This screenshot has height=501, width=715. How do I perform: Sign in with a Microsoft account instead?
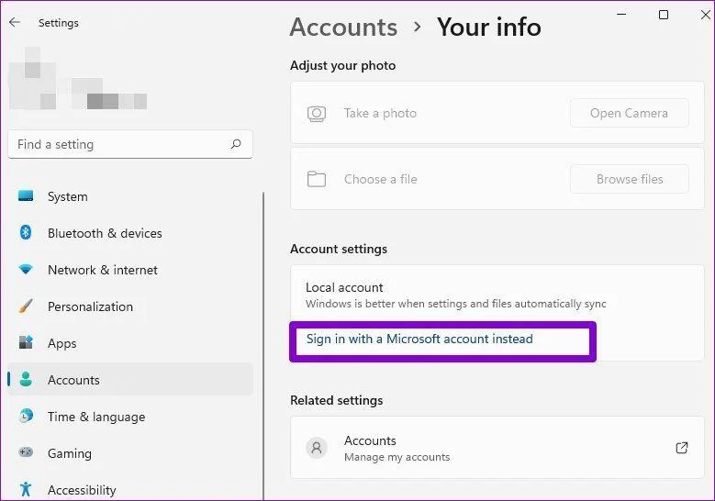(x=419, y=339)
